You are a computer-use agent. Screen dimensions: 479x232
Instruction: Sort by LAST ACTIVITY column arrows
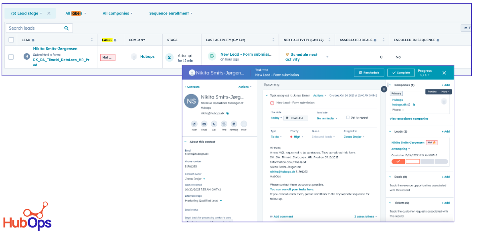pyautogui.click(x=273, y=40)
